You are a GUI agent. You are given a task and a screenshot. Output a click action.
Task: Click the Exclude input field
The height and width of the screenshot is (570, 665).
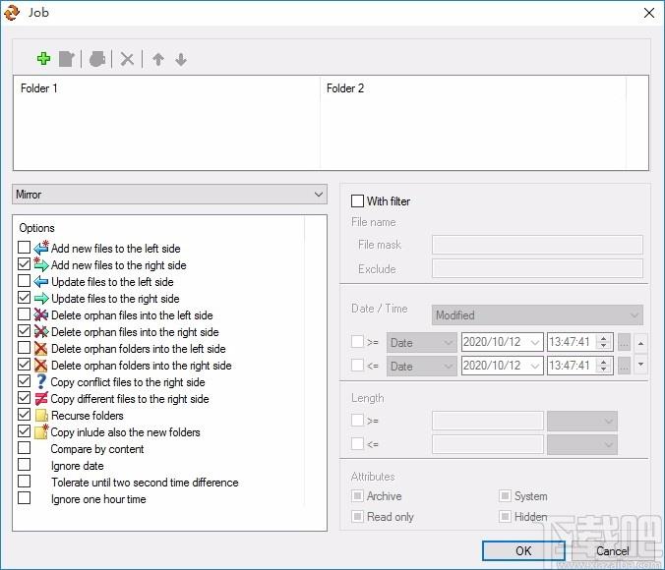tap(537, 268)
